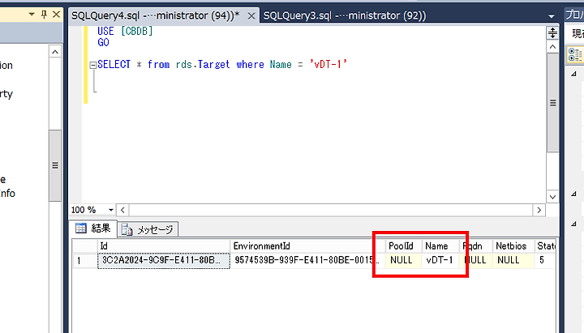Click the editor vertical scrollbar thumb
The image size is (584, 333).
pyautogui.click(x=552, y=103)
